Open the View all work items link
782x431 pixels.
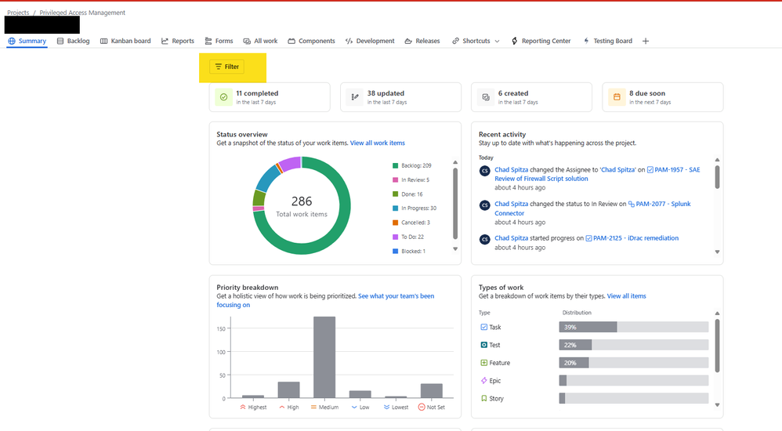378,143
